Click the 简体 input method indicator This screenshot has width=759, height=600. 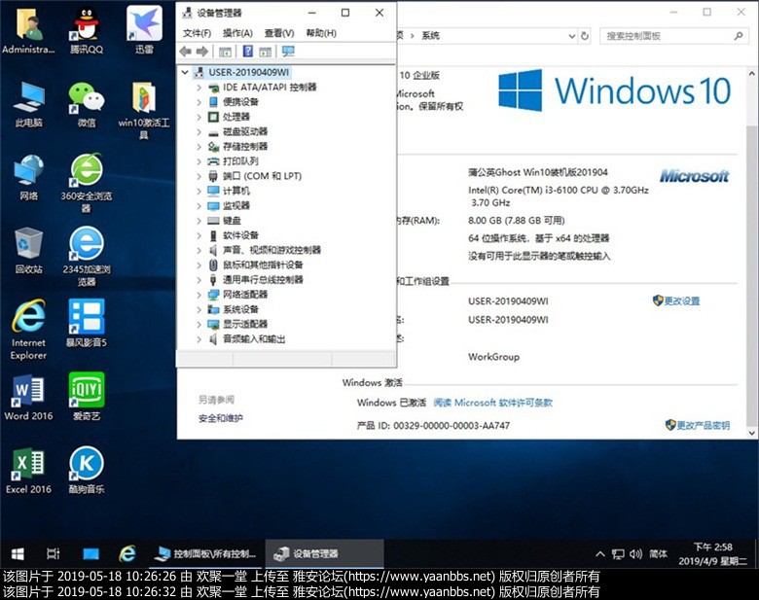click(658, 554)
